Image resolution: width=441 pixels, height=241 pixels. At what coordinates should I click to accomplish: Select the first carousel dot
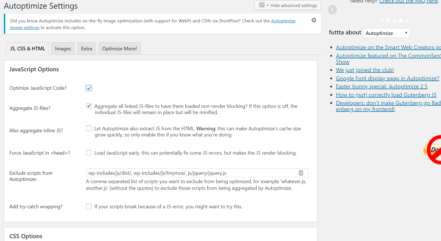tap(382, 21)
